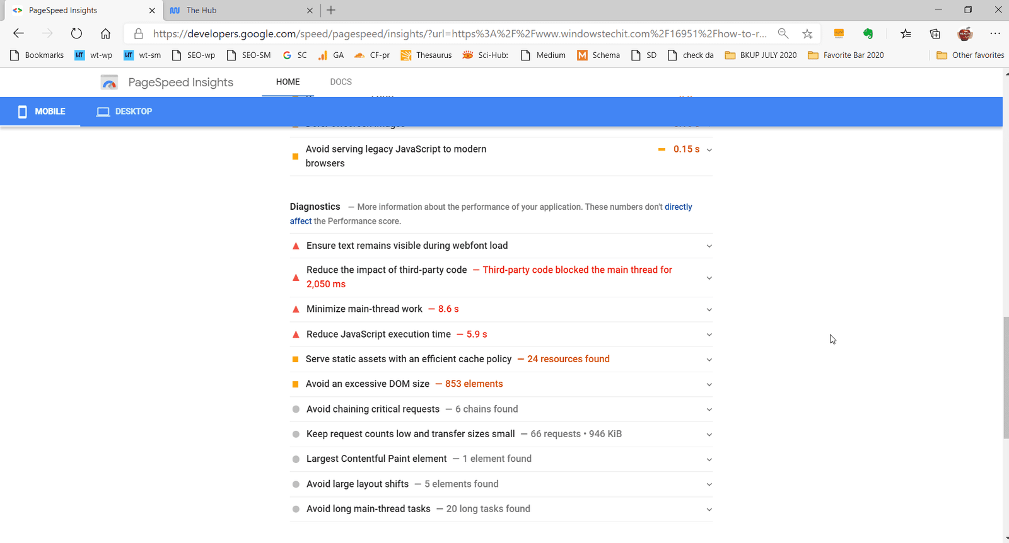Go to the browser home page icon
This screenshot has height=543, width=1009.
pyautogui.click(x=105, y=34)
